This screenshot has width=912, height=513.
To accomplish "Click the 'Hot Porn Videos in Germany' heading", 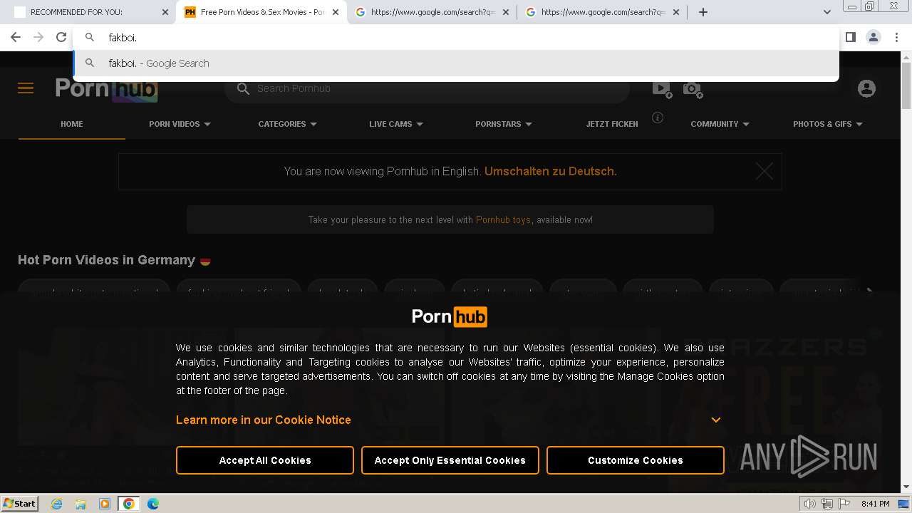I will point(106,260).
